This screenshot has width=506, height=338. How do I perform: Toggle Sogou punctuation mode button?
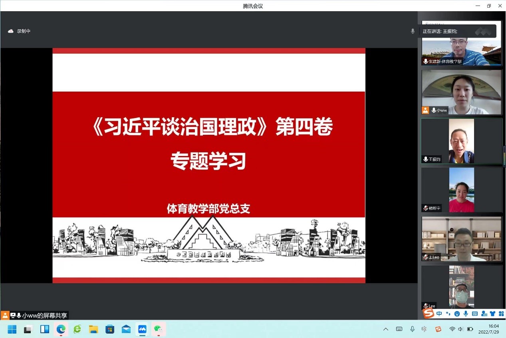(448, 314)
